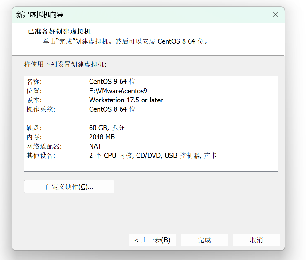Viewport: 306px width, 260px height.
Task: Click the heading 已准备好创建虚拟机
Action: tap(59, 31)
